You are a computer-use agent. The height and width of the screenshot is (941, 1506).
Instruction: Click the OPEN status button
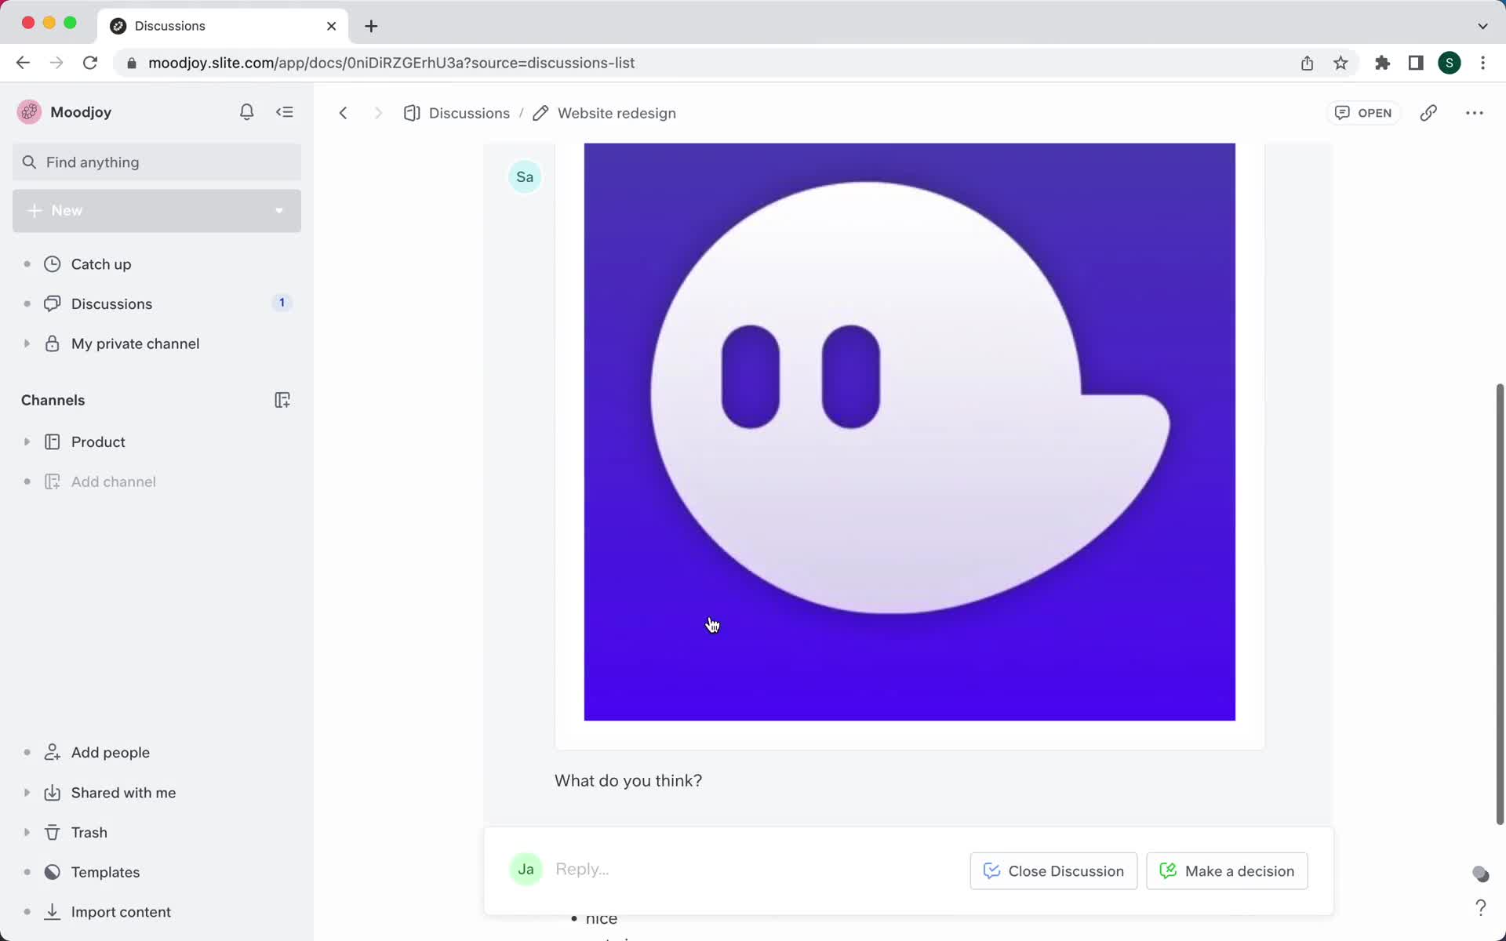1363,113
